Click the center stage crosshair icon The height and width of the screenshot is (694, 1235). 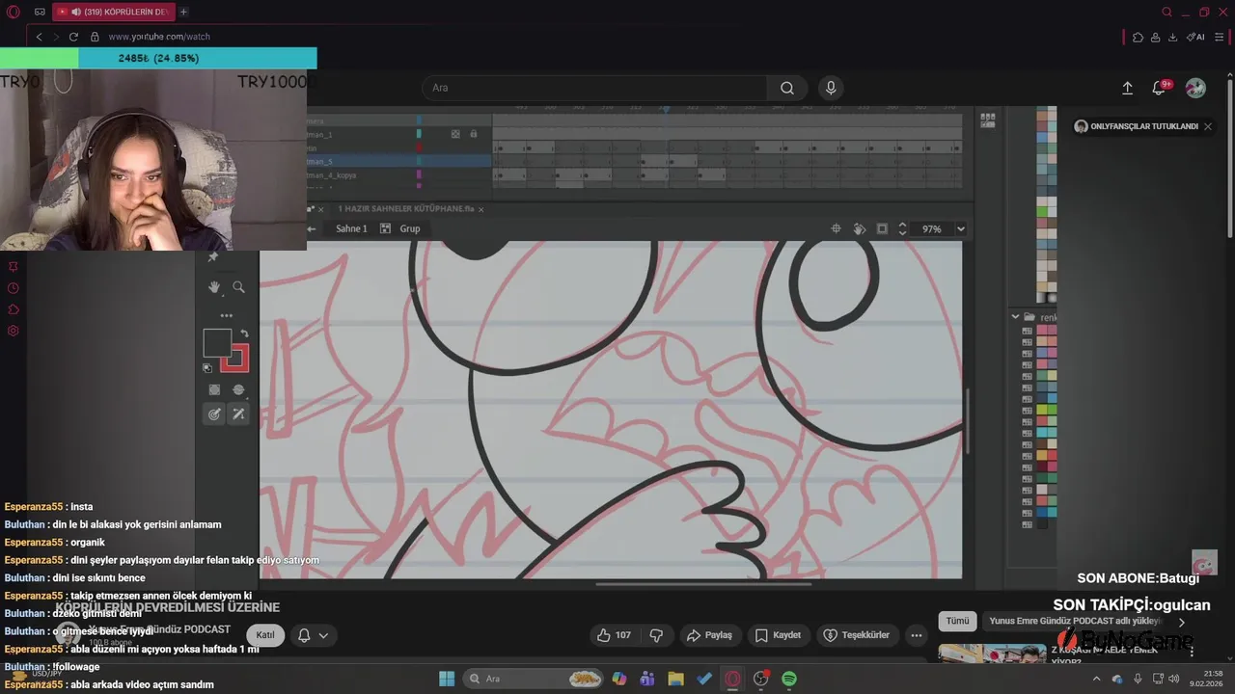(837, 228)
